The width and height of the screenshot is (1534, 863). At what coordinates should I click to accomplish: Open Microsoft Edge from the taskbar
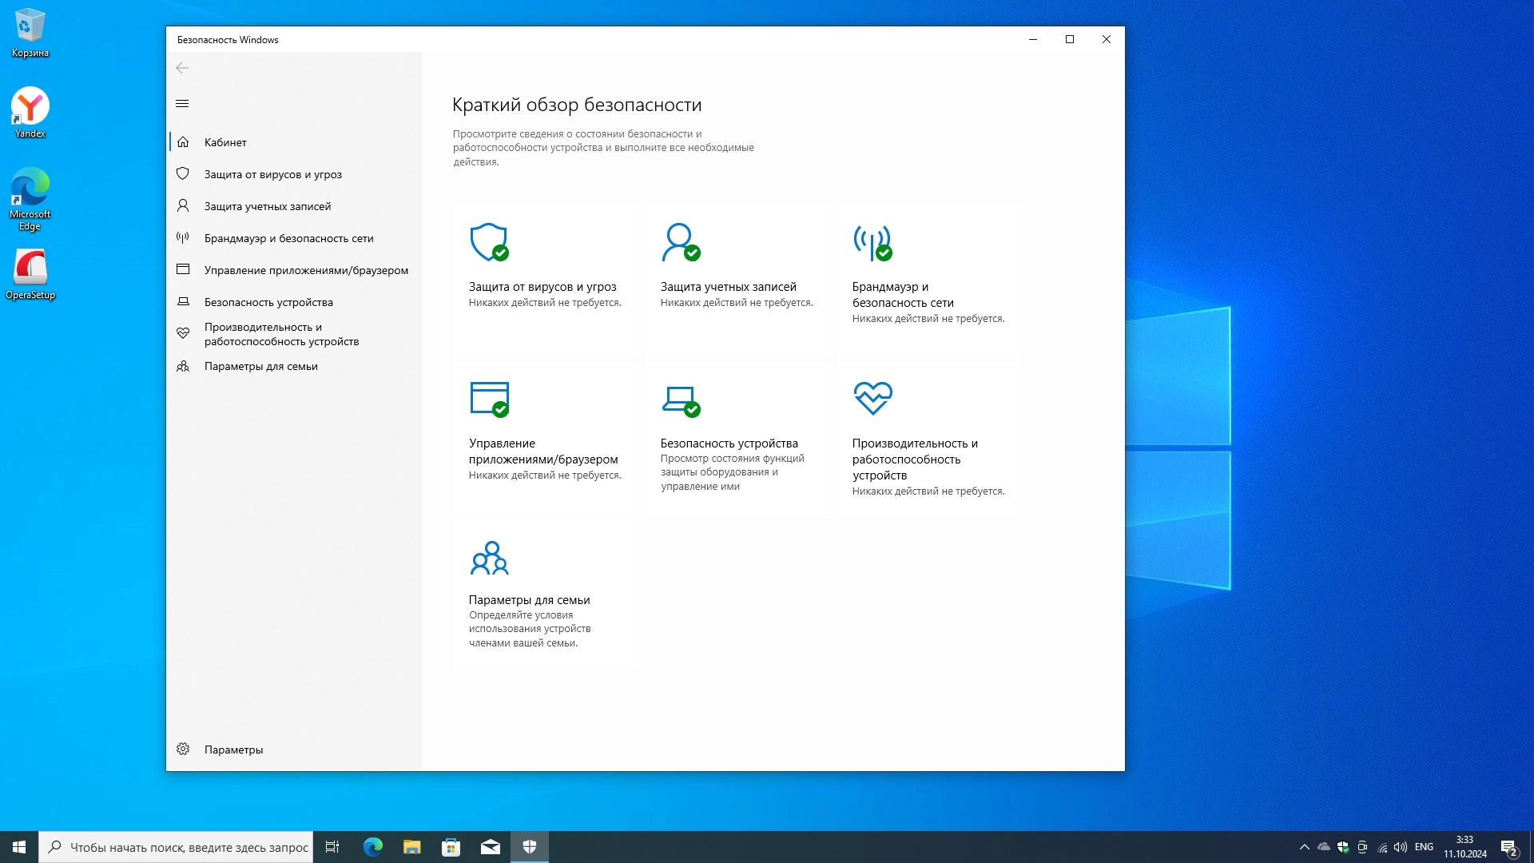372,847
